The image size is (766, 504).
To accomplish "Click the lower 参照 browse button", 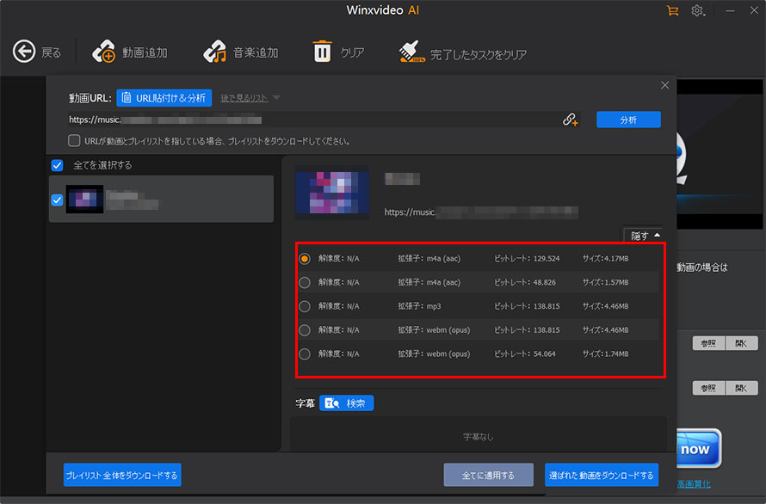I will [708, 388].
